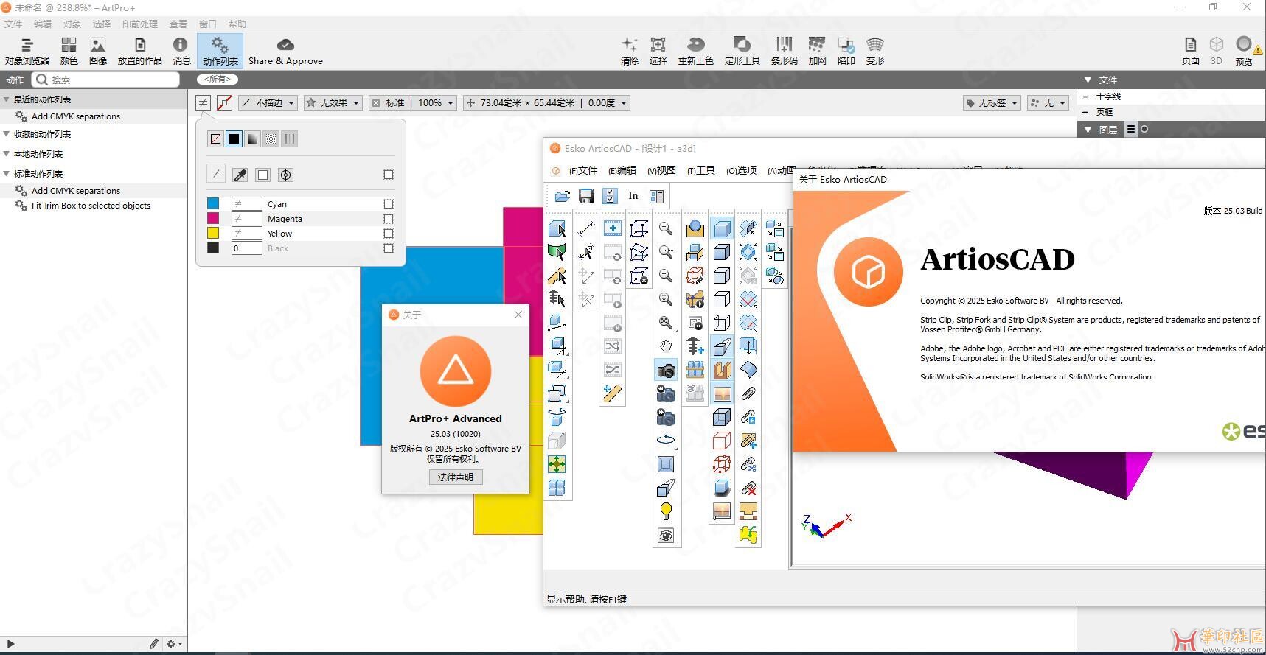The image size is (1266, 655).
Task: Run Fit Trim Box to selected objects
Action: [x=91, y=206]
